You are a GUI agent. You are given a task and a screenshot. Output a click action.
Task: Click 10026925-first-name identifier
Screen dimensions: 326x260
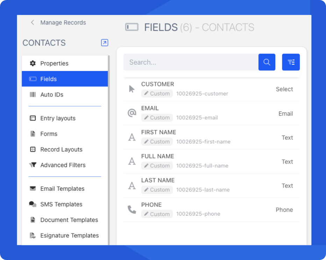point(203,142)
